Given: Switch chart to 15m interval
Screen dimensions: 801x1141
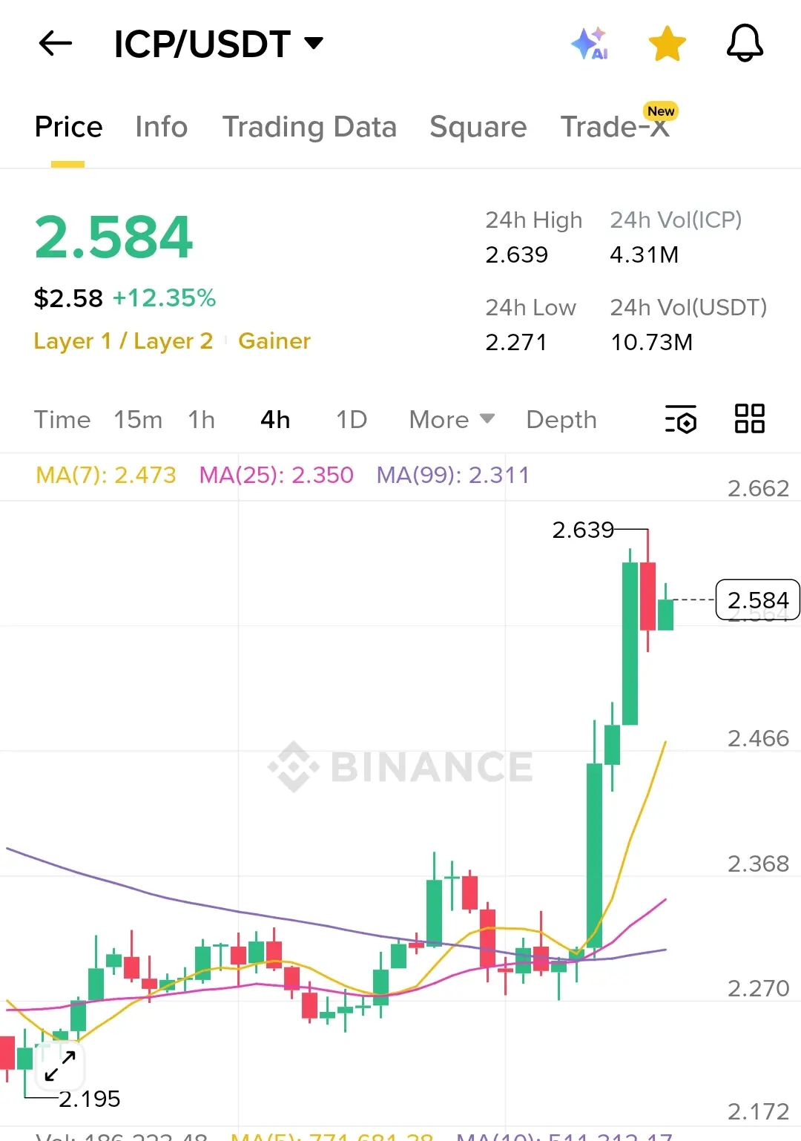Looking at the screenshot, I should click(x=138, y=419).
